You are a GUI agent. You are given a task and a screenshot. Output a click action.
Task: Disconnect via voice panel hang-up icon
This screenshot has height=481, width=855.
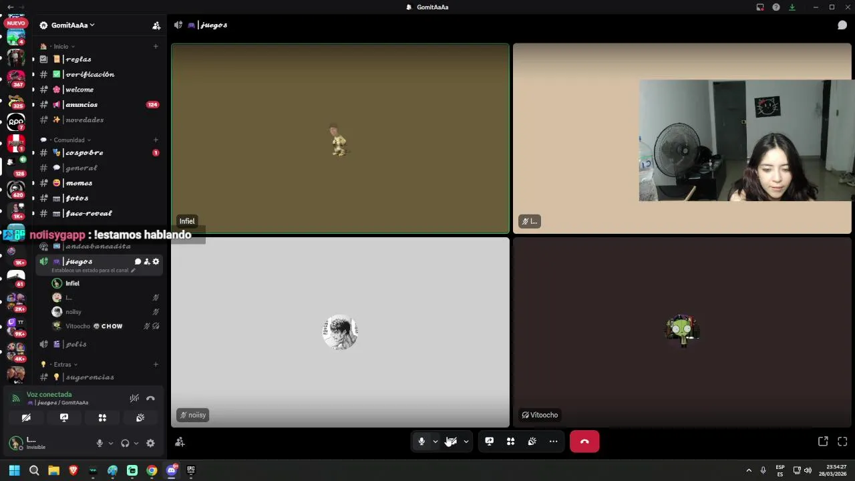pyautogui.click(x=150, y=398)
